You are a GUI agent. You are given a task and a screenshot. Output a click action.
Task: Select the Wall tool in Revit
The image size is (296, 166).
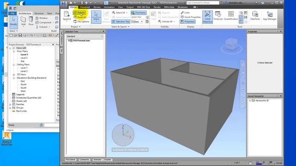pyautogui.click(x=23, y=21)
